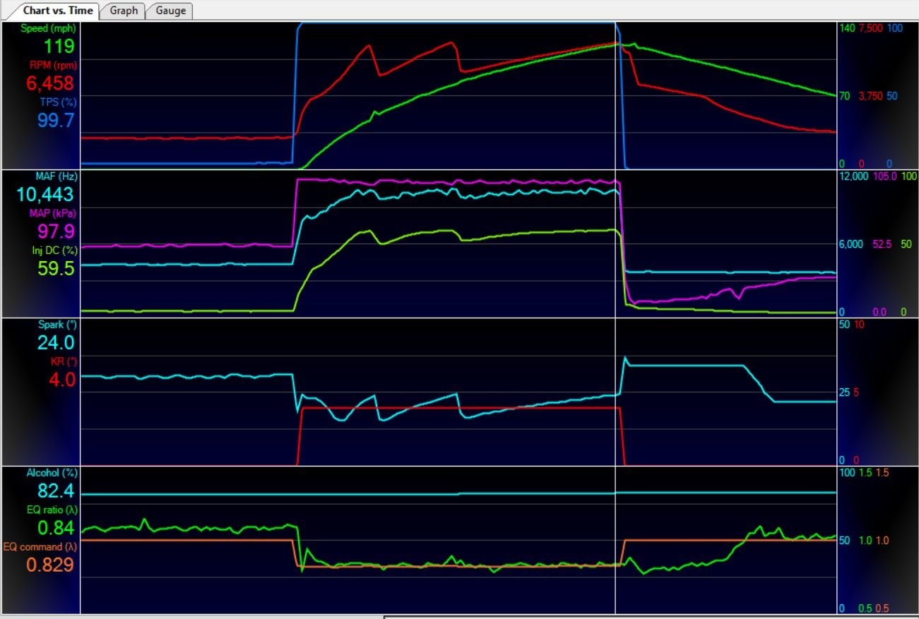Open the Gauge tab

170,11
